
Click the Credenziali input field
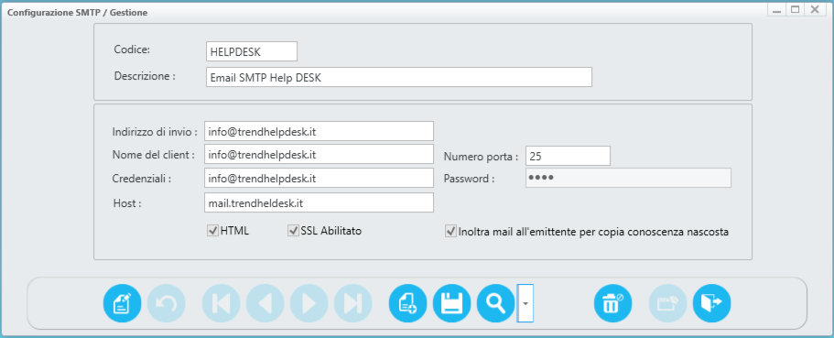[x=320, y=179]
